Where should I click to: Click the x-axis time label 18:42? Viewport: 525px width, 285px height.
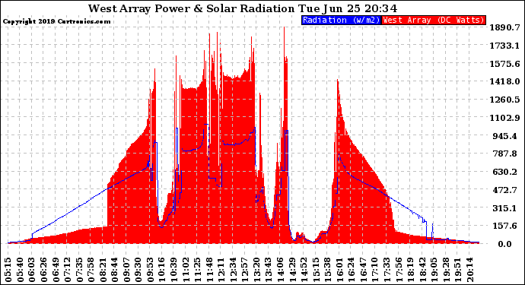click(422, 270)
